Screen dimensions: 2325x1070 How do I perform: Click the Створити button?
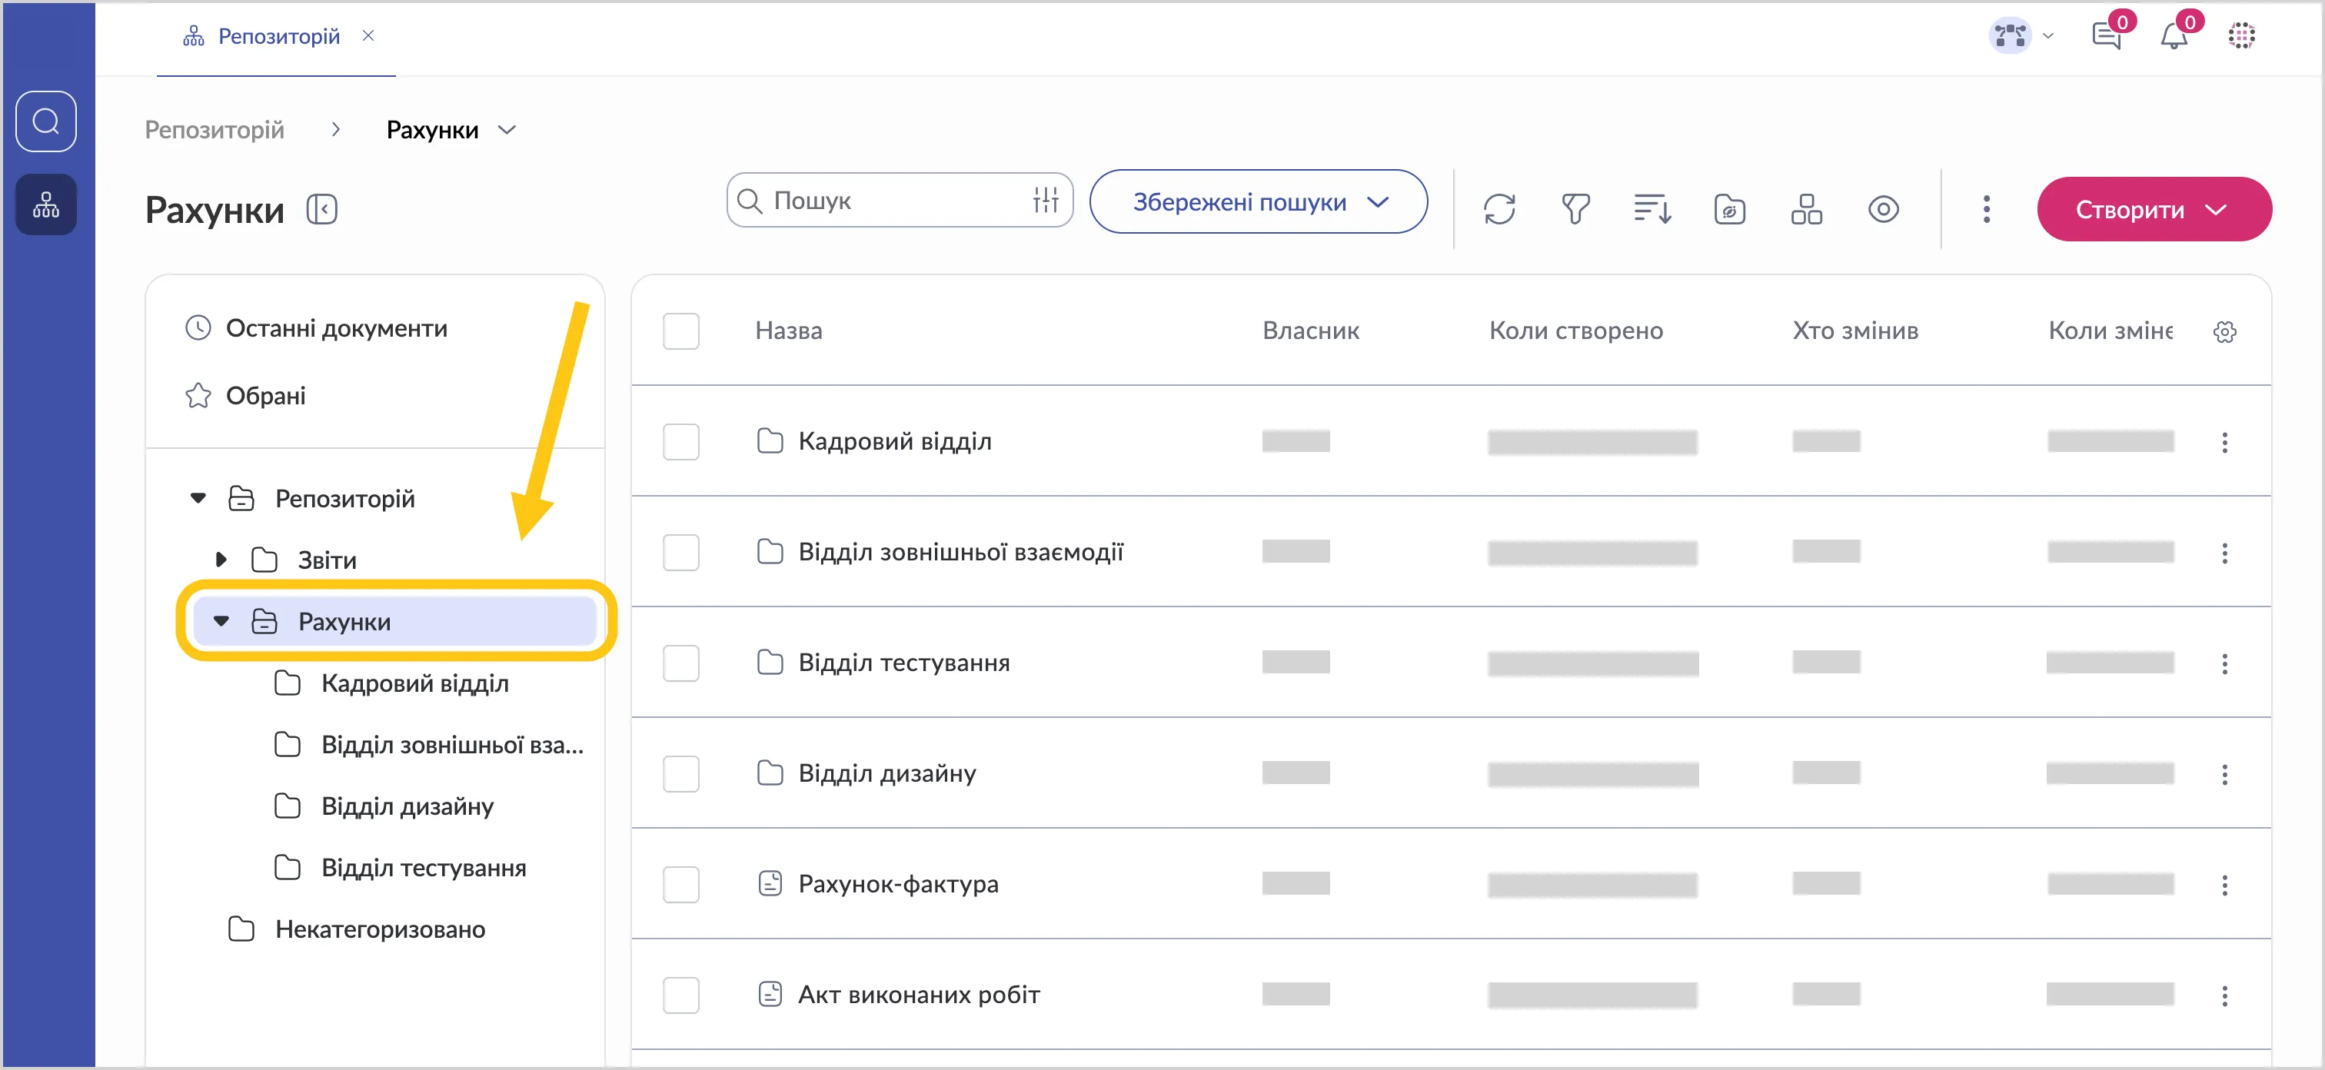[2153, 209]
